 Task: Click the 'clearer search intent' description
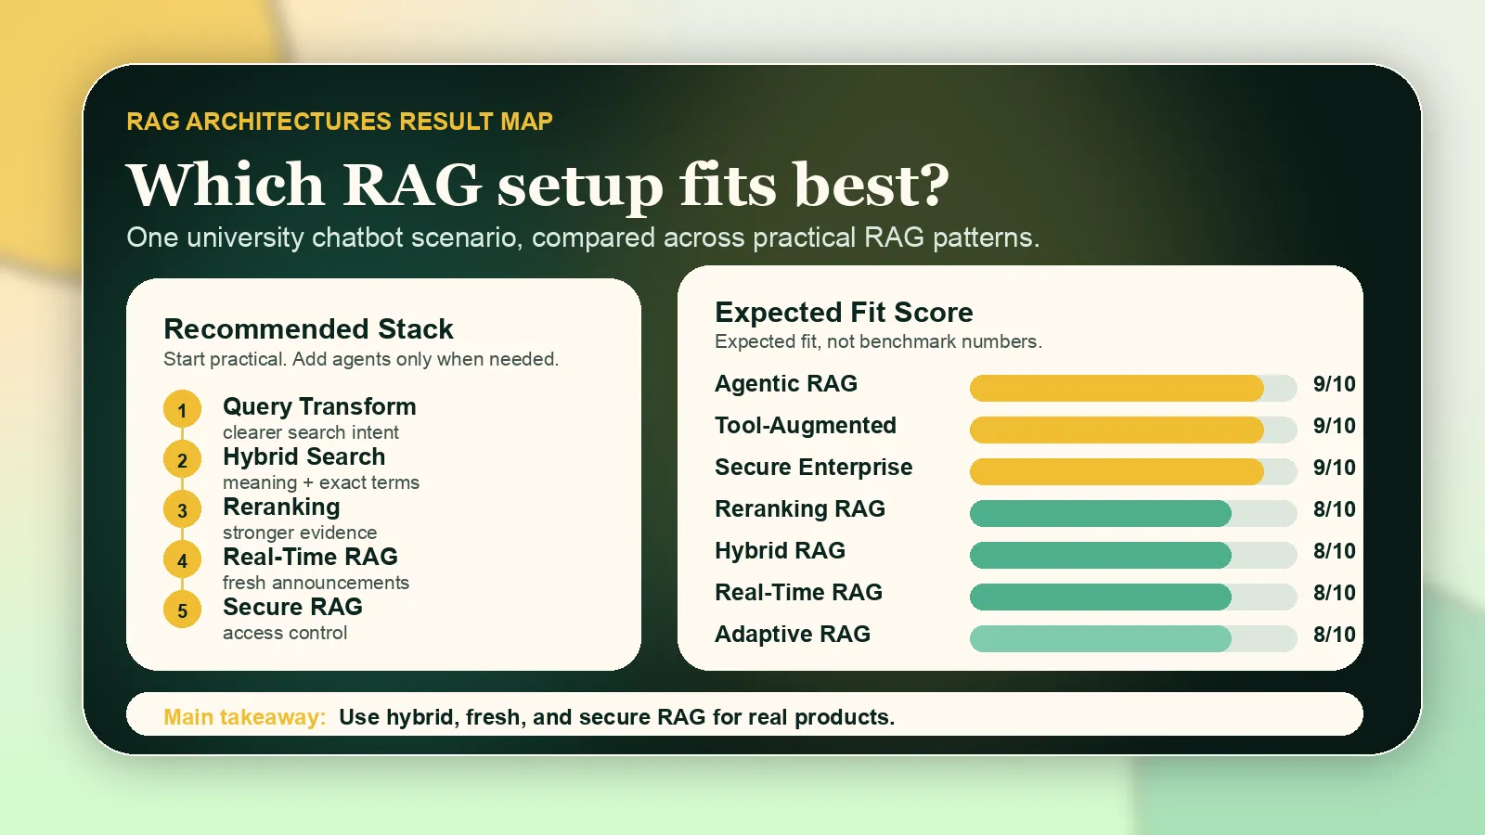click(x=311, y=432)
